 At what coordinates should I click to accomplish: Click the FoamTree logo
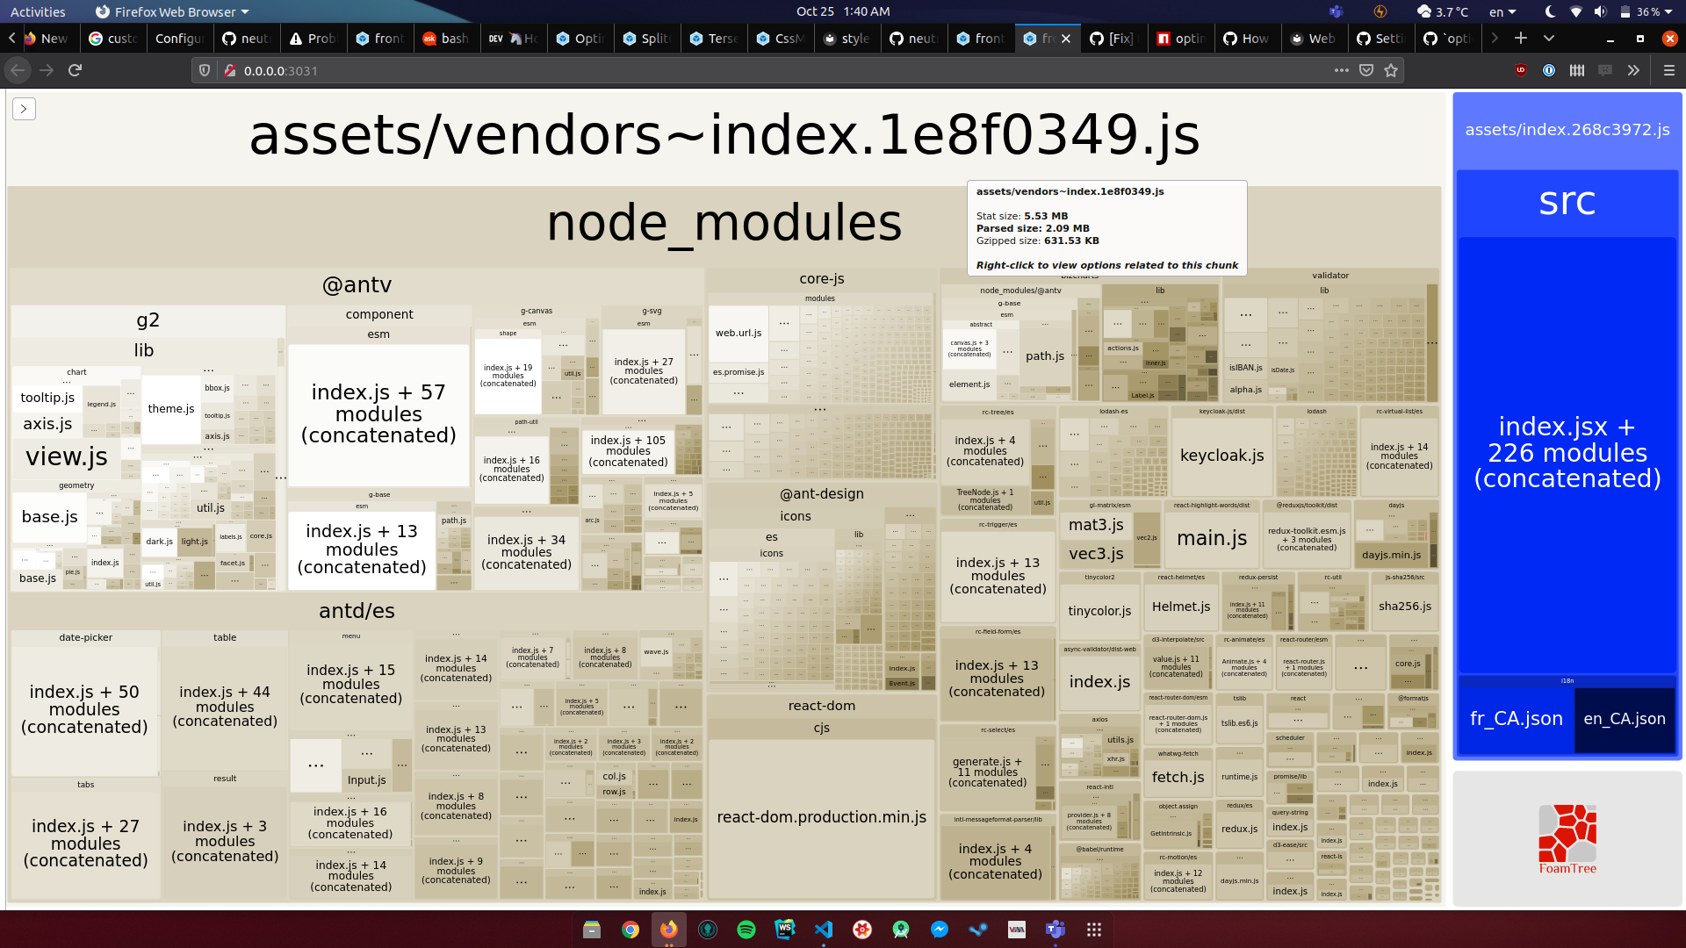tap(1567, 838)
